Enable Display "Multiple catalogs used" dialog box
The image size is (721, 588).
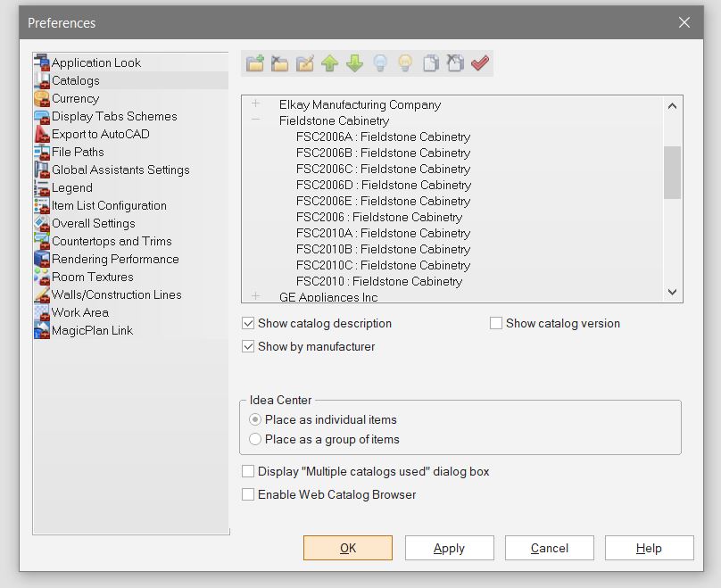pos(248,471)
